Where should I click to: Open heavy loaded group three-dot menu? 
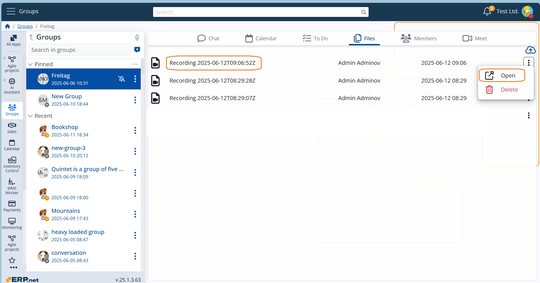[135, 235]
